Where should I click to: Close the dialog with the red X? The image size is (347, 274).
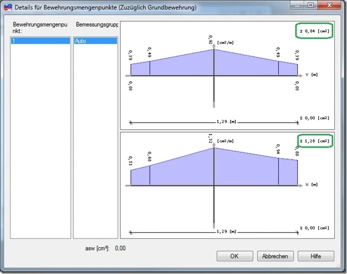coord(329,5)
